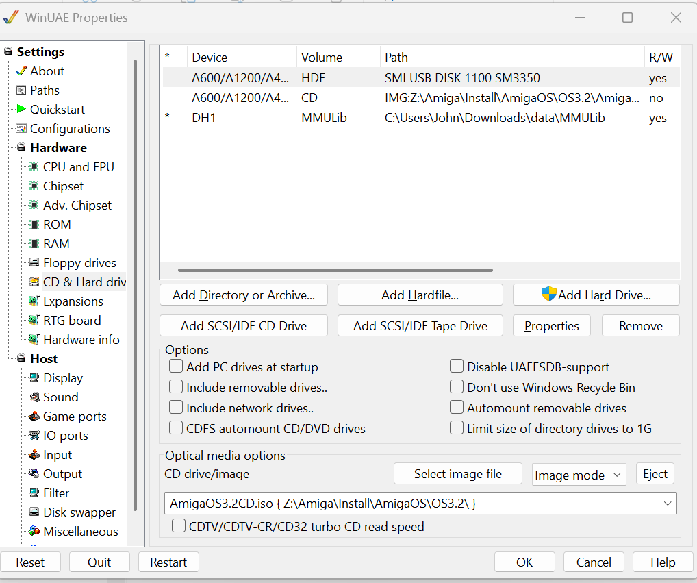Click the Disk swapper icon
697x583 pixels.
(34, 512)
